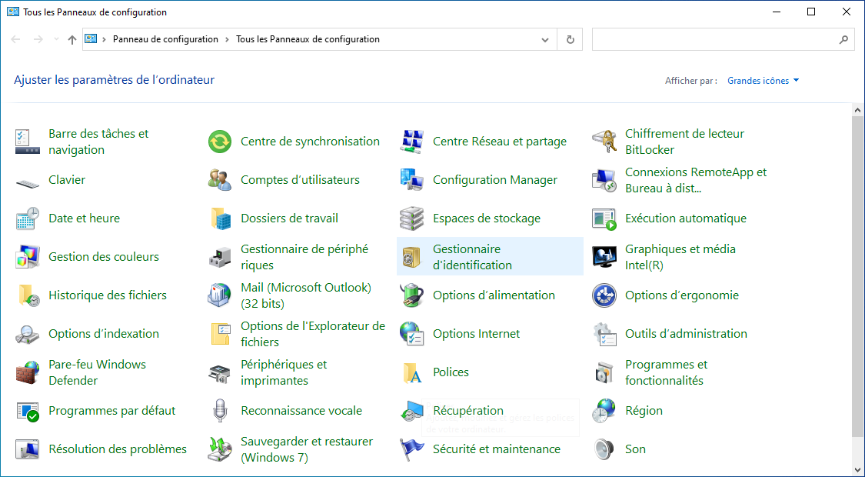Open the Outils d'administration link
Viewport: 865px width, 477px height.
(x=686, y=334)
